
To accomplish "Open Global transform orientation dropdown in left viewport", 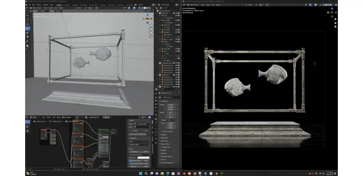I will 79,8.
